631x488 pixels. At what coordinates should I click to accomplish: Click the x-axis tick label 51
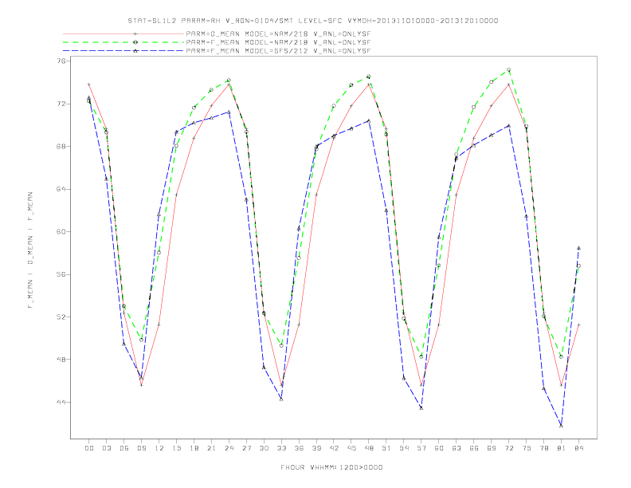[x=386, y=448]
